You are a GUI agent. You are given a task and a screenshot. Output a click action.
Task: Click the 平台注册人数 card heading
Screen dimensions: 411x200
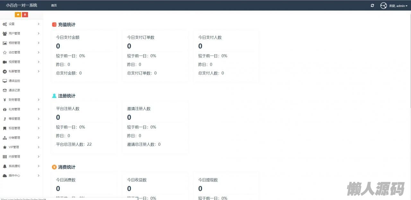[68, 109]
